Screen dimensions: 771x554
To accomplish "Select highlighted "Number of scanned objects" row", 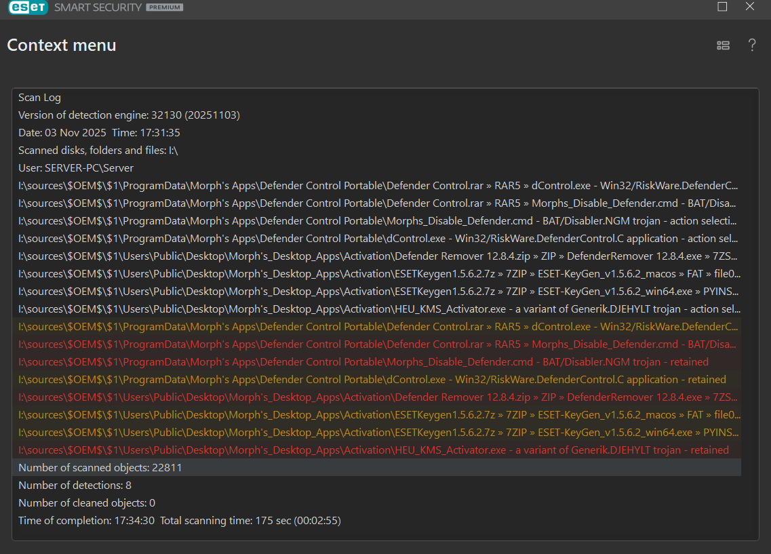I will click(x=100, y=468).
